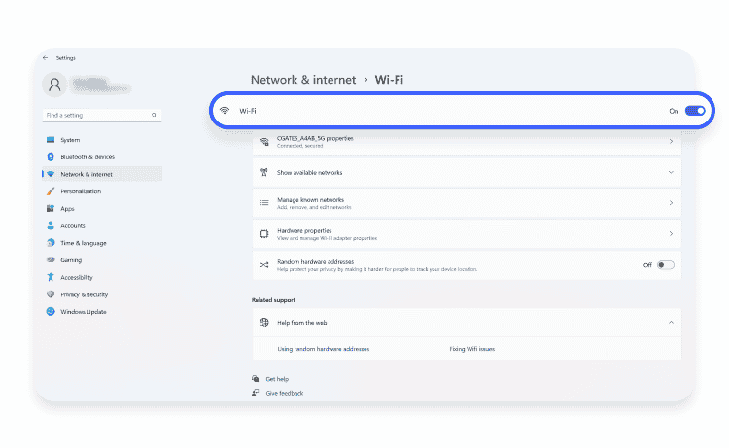Click the back arrow in Settings
Screen dimensions: 729x448
(45, 58)
